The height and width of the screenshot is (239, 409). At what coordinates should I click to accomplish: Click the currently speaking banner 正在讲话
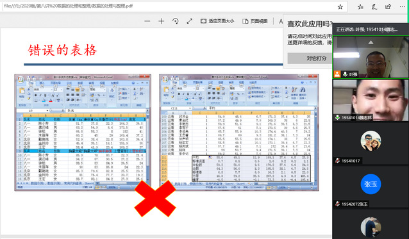[x=367, y=29]
